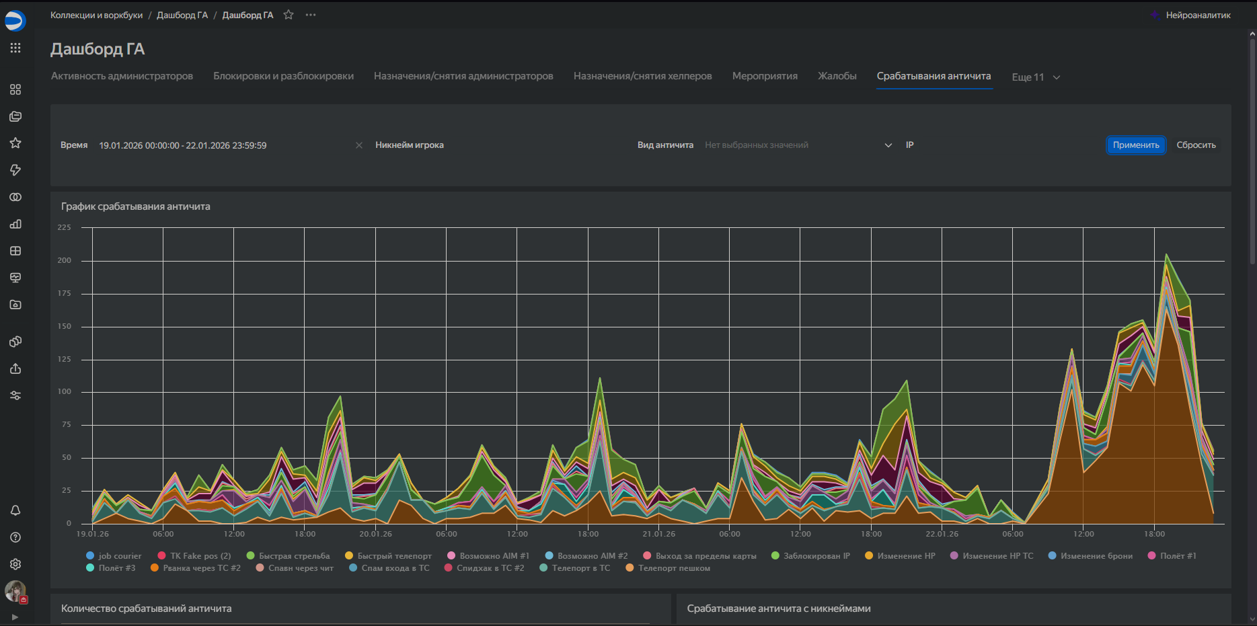Open Charts bar graph icon in sidebar

click(x=15, y=224)
